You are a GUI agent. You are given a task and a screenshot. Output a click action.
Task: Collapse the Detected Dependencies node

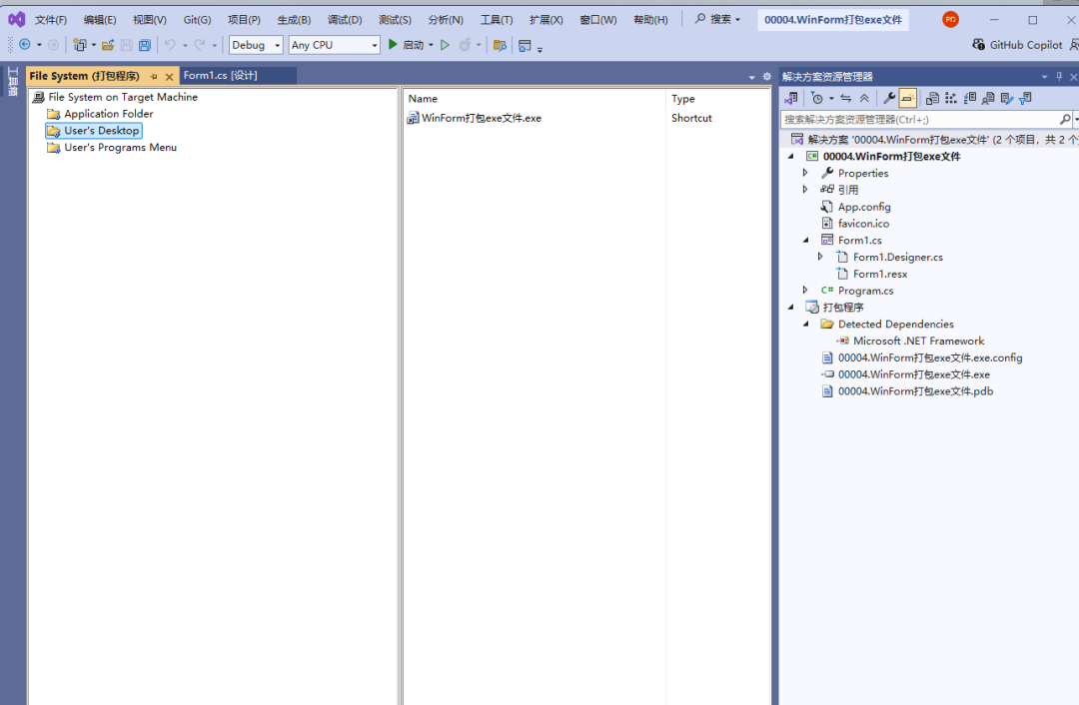806,324
